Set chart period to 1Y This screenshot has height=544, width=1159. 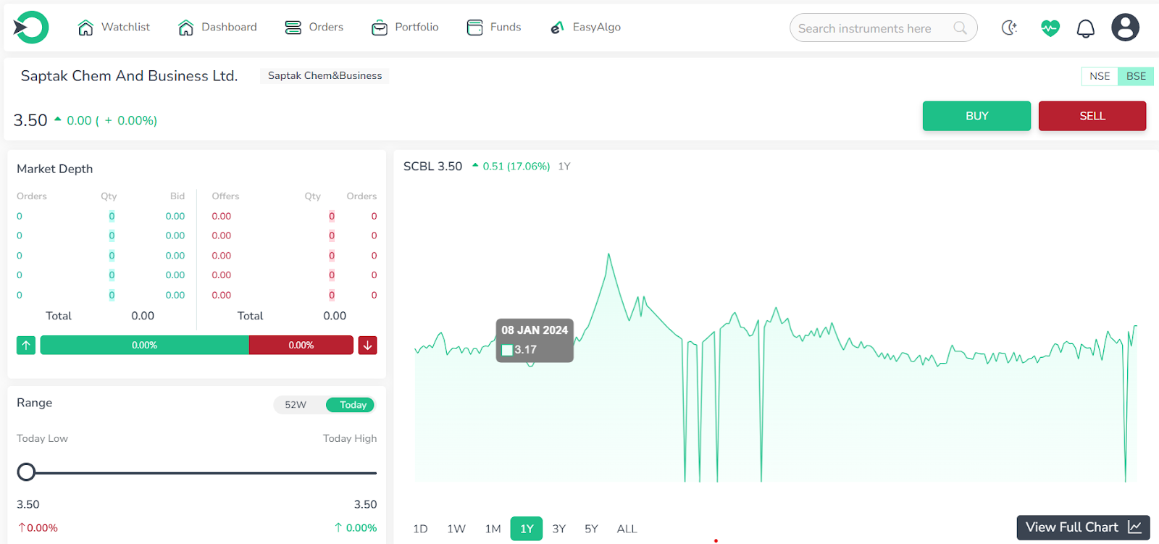(x=527, y=529)
